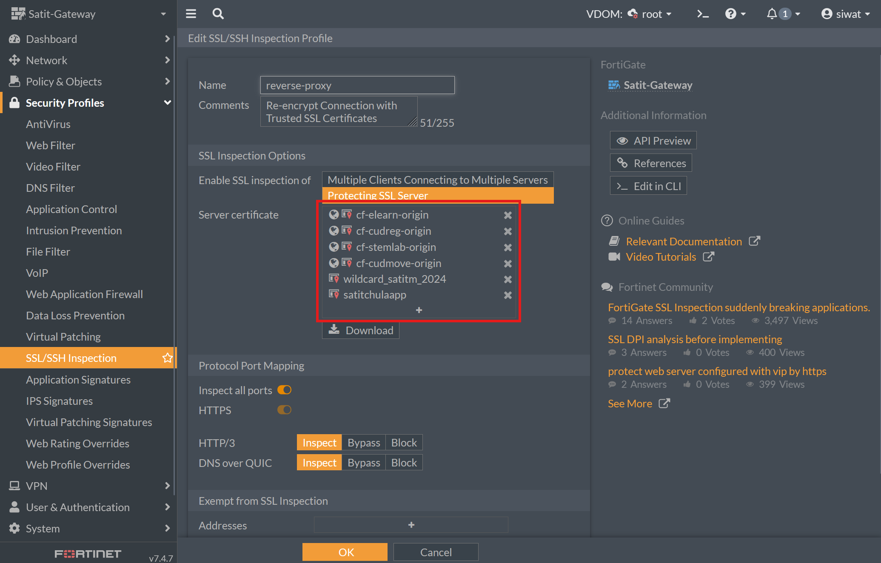881x563 pixels.
Task: Click the VPN laptop icon
Action: [x=14, y=486]
